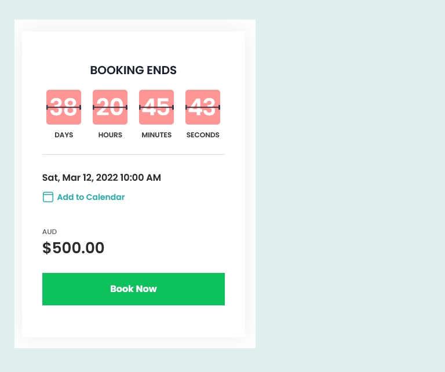This screenshot has width=445, height=372.
Task: Select the seconds countdown tile showing 43
Action: click(203, 107)
